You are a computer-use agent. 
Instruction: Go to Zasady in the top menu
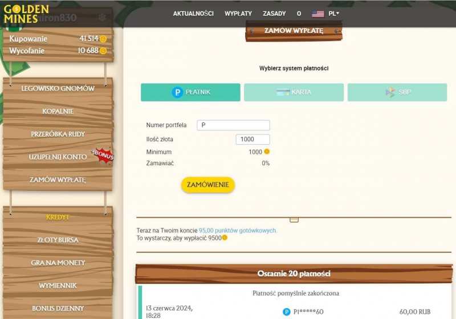point(274,14)
